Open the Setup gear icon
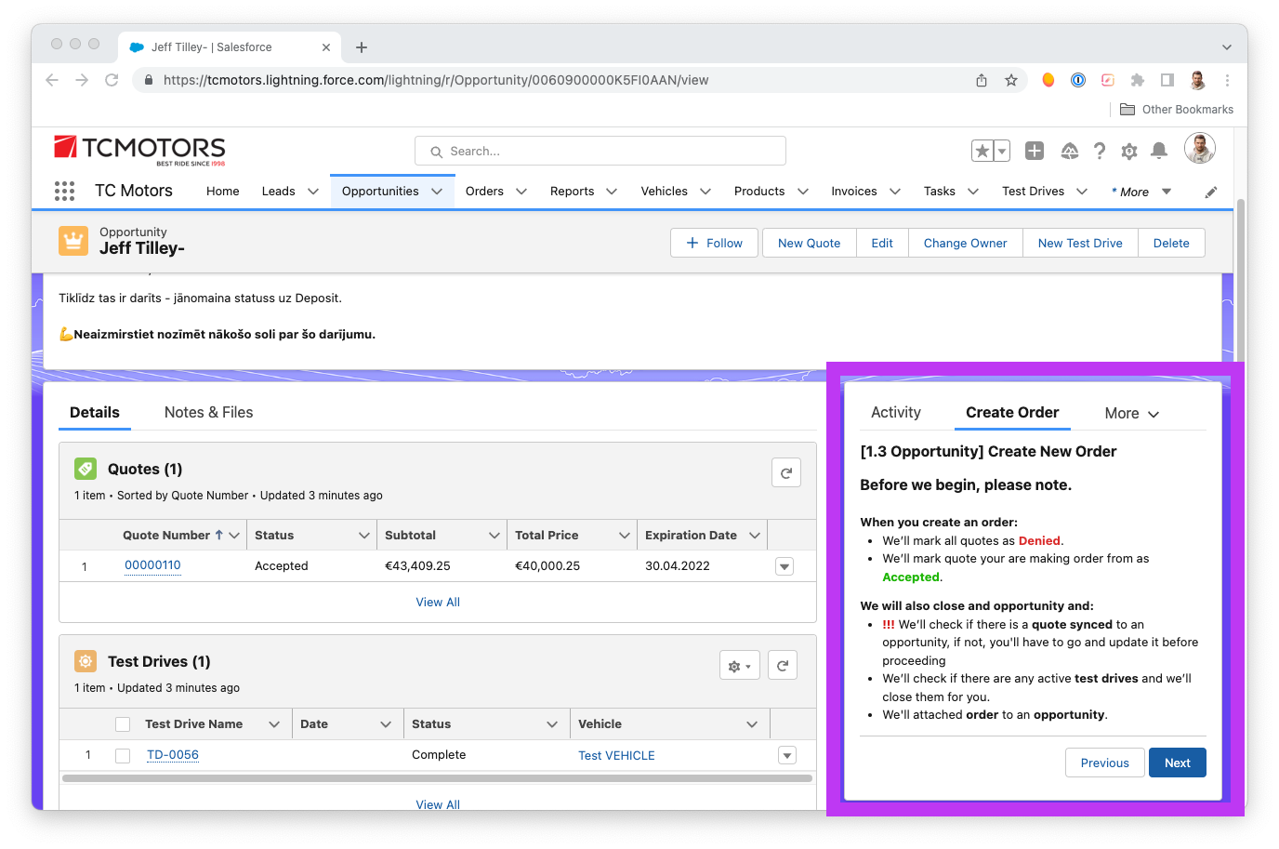Viewport: 1279px width, 849px height. (1129, 151)
